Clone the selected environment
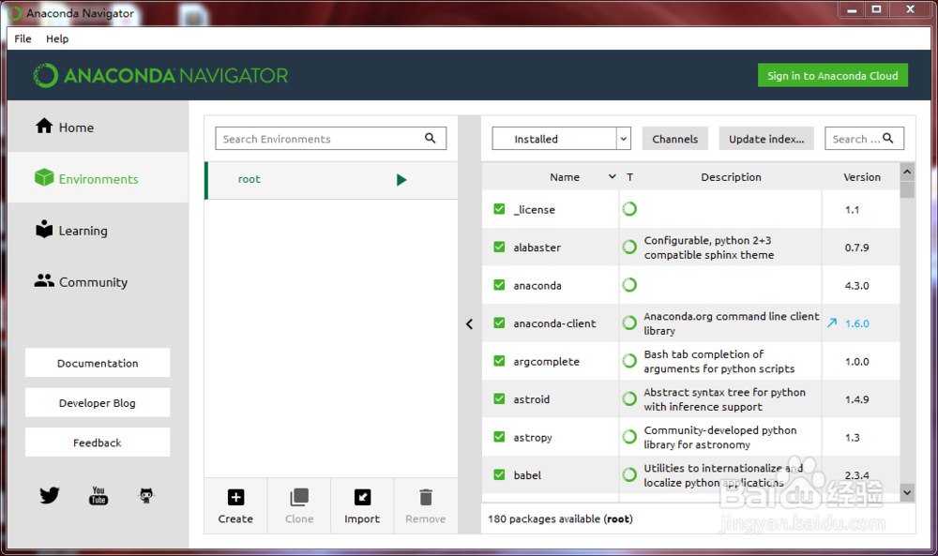 299,505
